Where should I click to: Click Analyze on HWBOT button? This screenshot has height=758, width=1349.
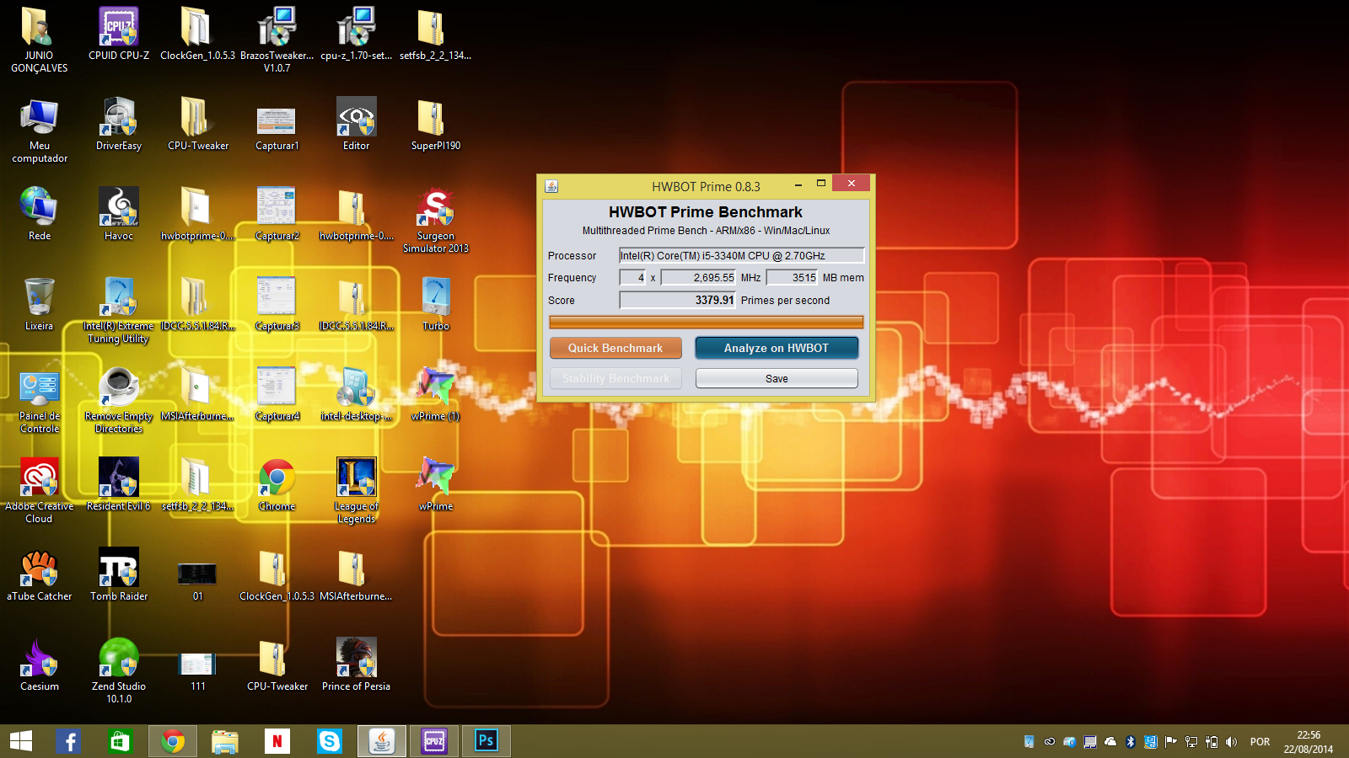point(777,348)
